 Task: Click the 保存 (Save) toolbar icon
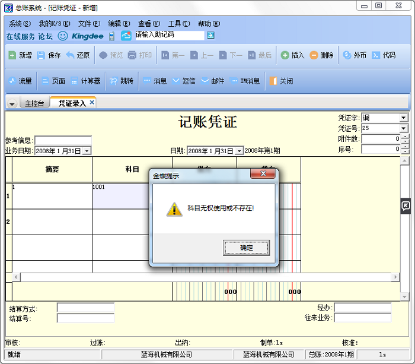(41, 55)
